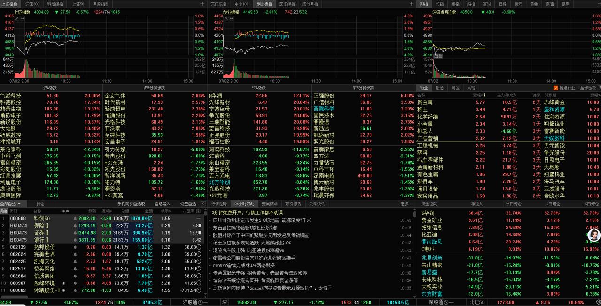
Task: Select the 要闻精华 news tab
Action: pos(270,204)
